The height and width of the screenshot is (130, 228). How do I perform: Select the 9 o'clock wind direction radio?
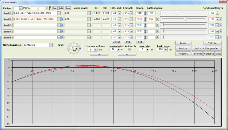[x=68, y=49]
